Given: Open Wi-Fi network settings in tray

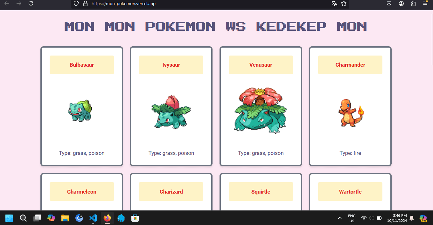Looking at the screenshot, I should tap(364, 218).
